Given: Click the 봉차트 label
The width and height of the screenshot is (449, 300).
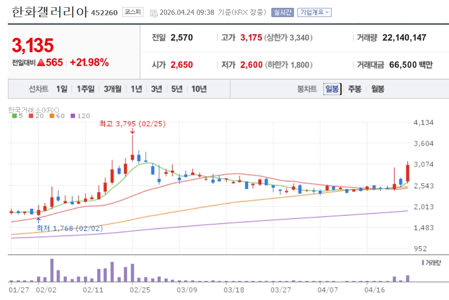Looking at the screenshot, I should click(307, 89).
